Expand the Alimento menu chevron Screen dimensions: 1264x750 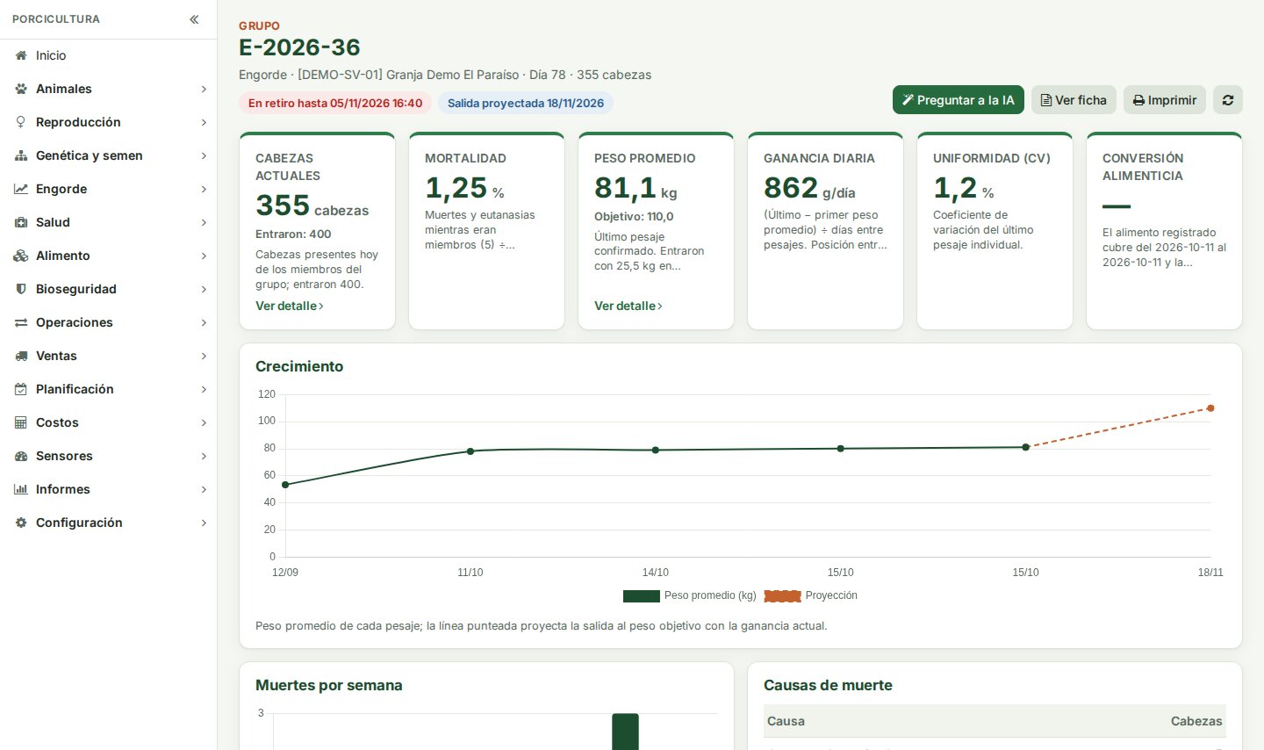[204, 256]
